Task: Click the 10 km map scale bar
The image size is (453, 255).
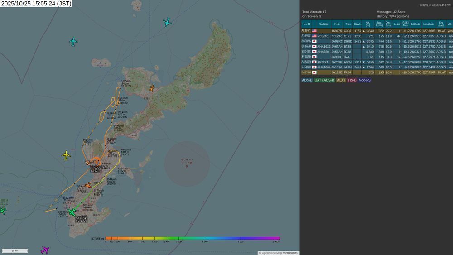Action: 15,250
